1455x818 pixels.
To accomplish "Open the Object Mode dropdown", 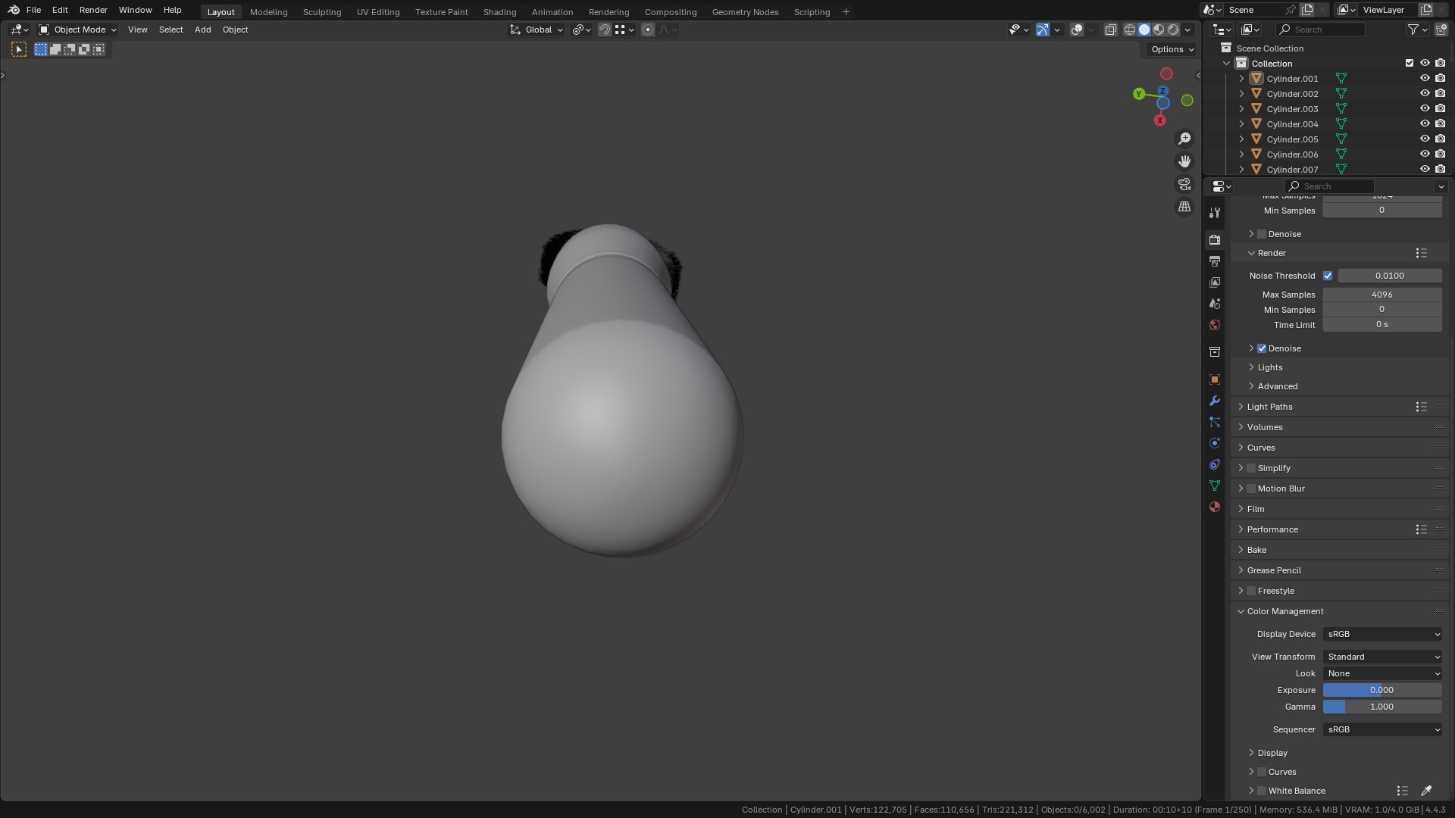I will (x=77, y=30).
